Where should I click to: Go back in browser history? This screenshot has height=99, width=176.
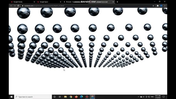tap(11, 6)
